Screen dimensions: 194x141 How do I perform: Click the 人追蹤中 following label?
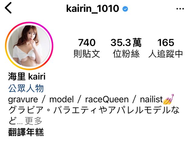166,54
